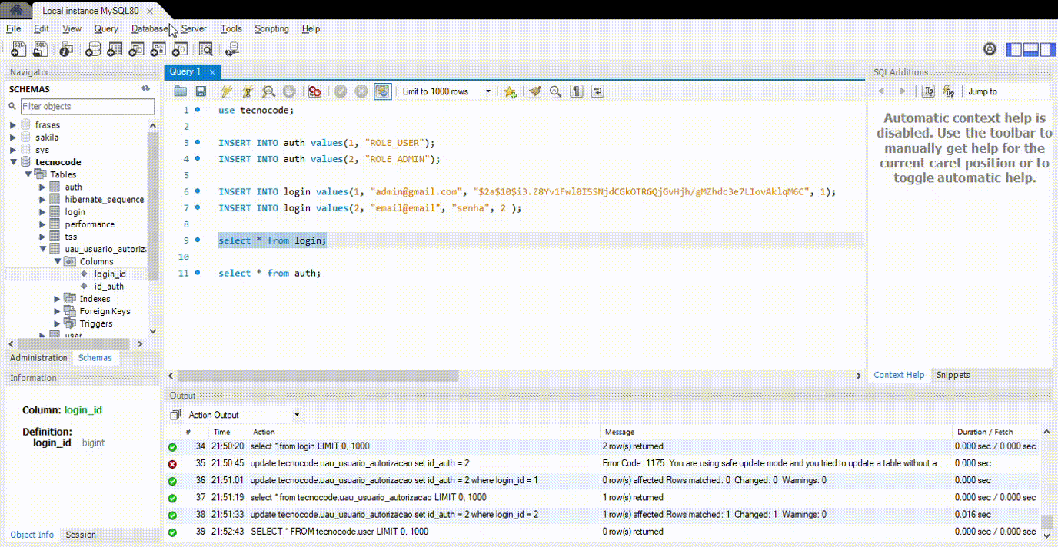Expand the Foreign Keys node

[58, 311]
